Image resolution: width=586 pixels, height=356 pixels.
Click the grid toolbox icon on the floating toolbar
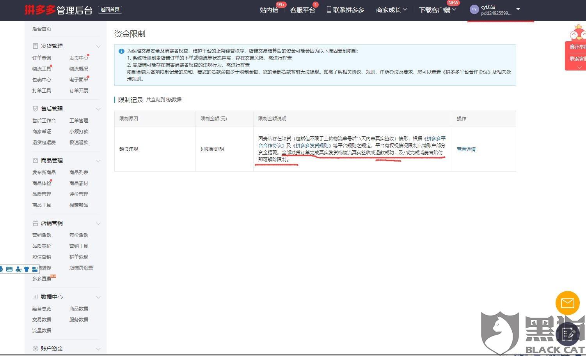pos(35,269)
